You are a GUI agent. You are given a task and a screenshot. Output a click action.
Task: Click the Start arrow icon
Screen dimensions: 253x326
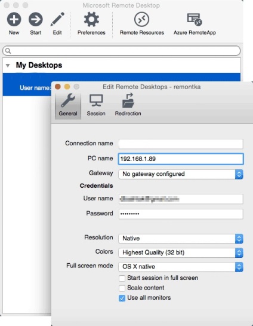(35, 19)
